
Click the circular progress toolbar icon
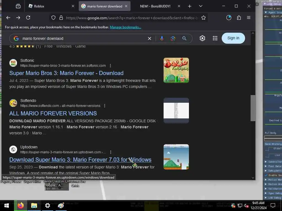point(229,18)
